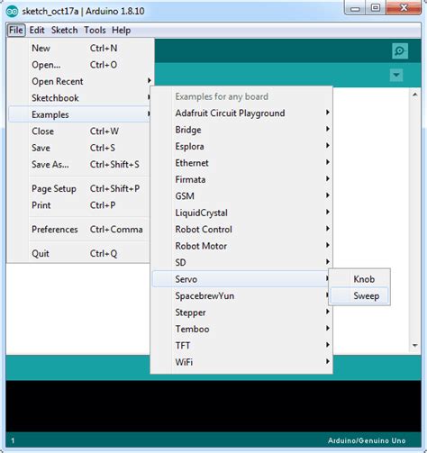
Task: Expand the Open Recent submenu
Action: [x=79, y=81]
